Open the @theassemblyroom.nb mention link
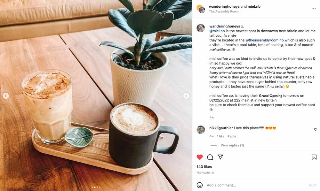Image resolution: width=320 pixels, height=191 pixels. click(x=265, y=40)
